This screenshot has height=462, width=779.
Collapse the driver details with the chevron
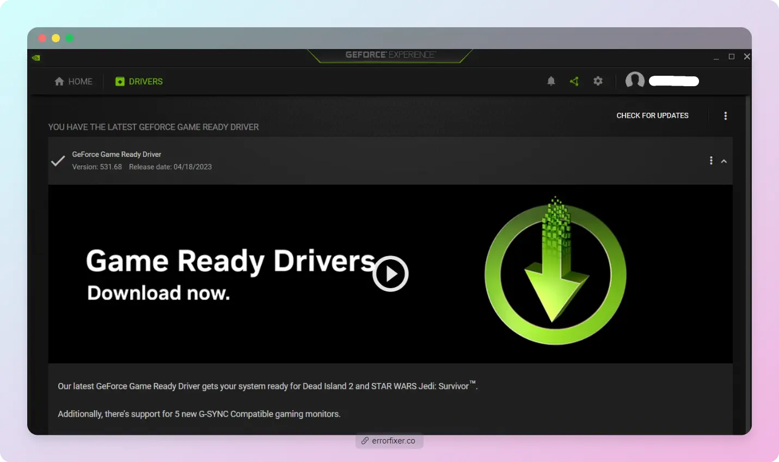(724, 161)
